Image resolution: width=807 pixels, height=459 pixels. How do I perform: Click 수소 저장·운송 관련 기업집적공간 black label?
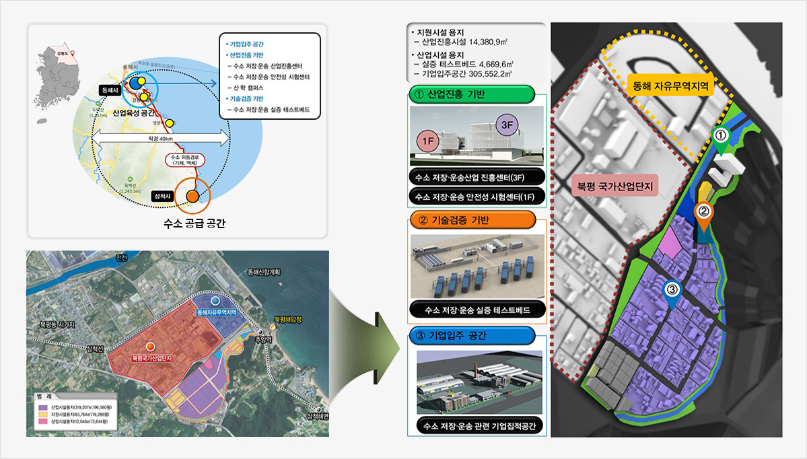point(480,425)
